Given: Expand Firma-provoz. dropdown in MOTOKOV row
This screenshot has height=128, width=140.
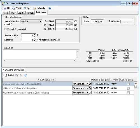Looking at the screenshot, I should [x=80, y=93].
